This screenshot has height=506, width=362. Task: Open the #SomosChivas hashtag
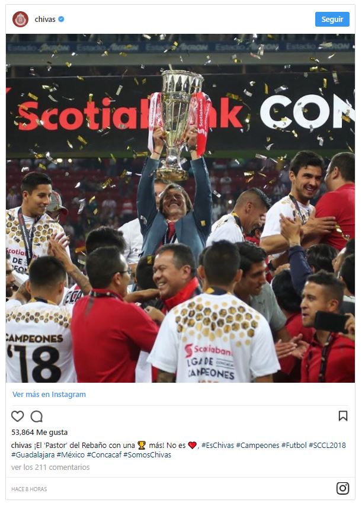[x=147, y=454]
